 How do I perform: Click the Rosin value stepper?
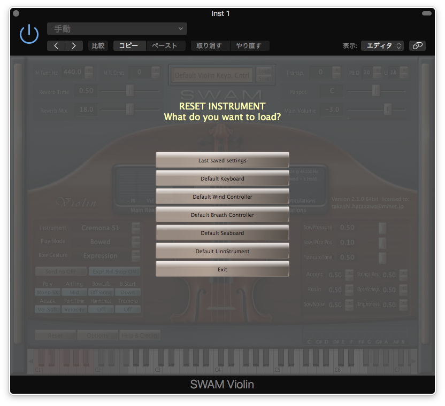349,290
